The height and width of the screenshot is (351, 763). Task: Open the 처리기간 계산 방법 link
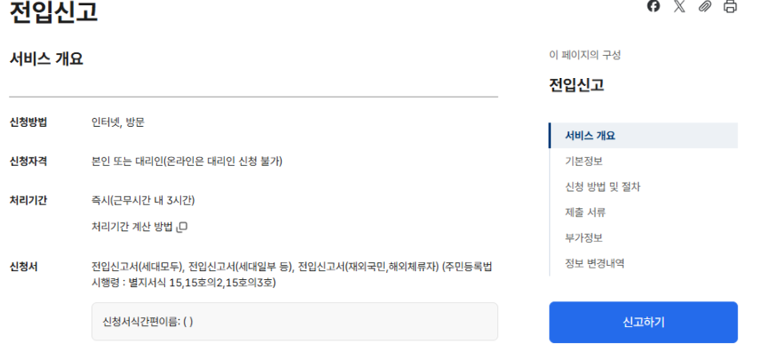click(x=131, y=227)
